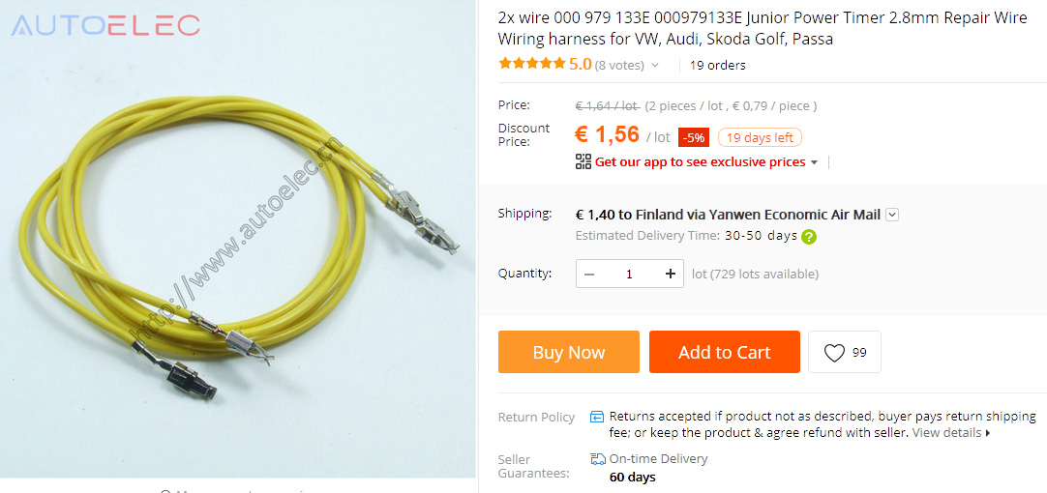Click the yellow repair wire product image
Image resolution: width=1047 pixels, height=493 pixels.
pyautogui.click(x=238, y=253)
